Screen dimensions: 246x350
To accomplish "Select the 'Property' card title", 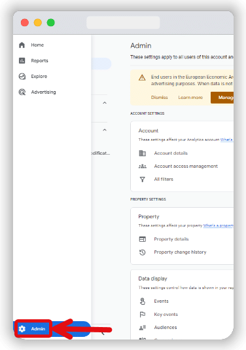I will click(149, 216).
